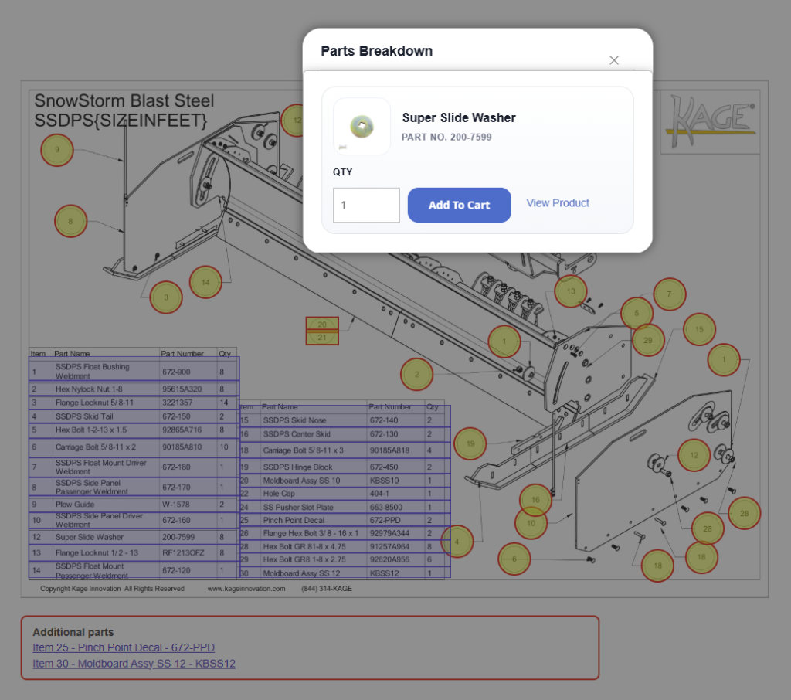Viewport: 791px width, 700px height.
Task: Select the Plow Guide row
Action: click(134, 505)
